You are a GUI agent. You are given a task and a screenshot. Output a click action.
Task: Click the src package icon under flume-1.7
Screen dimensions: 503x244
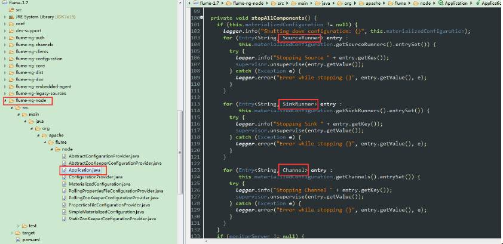12,10
